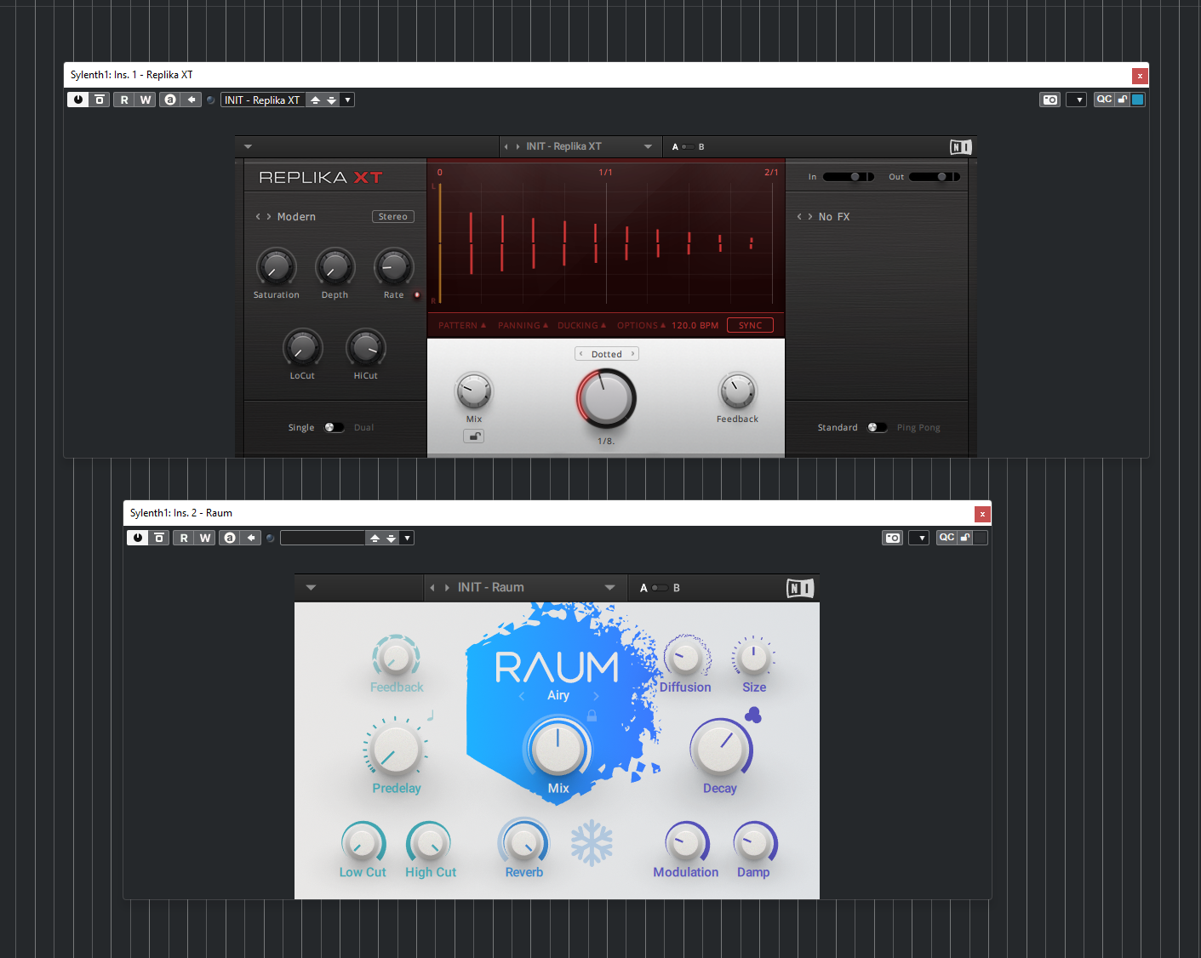Viewport: 1201px width, 958px height.
Task: Click the empty preset name field in Raum window
Action: coord(323,538)
